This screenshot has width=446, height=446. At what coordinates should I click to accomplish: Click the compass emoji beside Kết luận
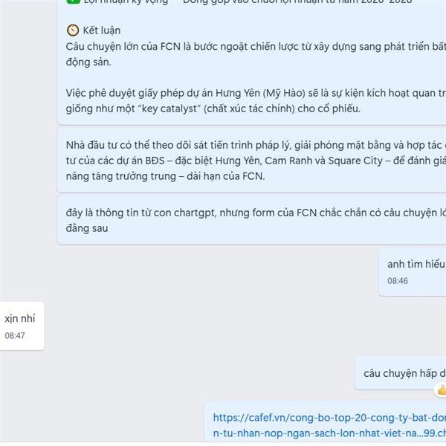(x=73, y=30)
